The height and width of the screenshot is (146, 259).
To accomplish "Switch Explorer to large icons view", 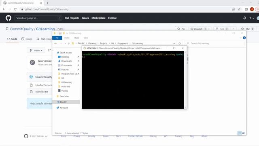I will [244, 133].
